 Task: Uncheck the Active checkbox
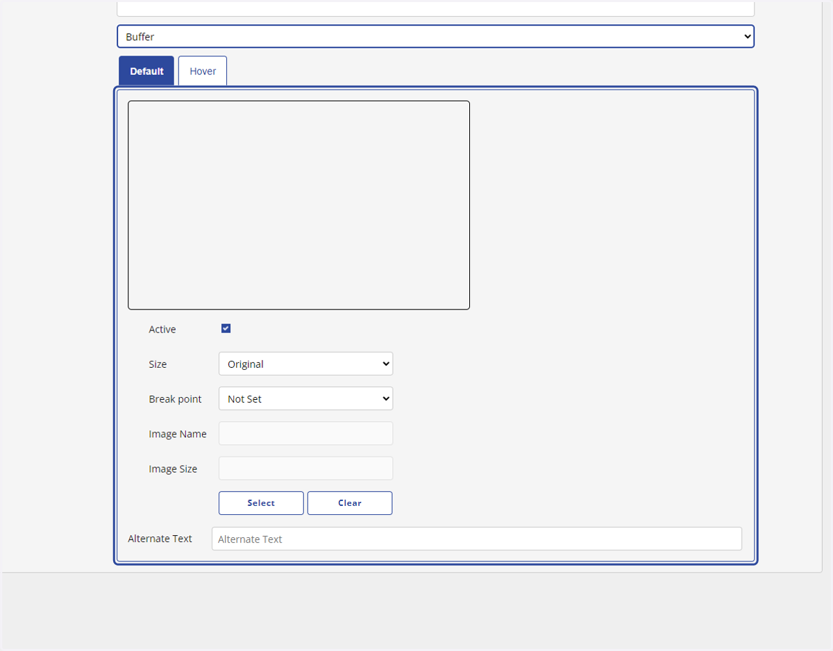[226, 328]
